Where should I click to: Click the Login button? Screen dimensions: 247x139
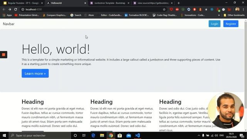coord(215,24)
